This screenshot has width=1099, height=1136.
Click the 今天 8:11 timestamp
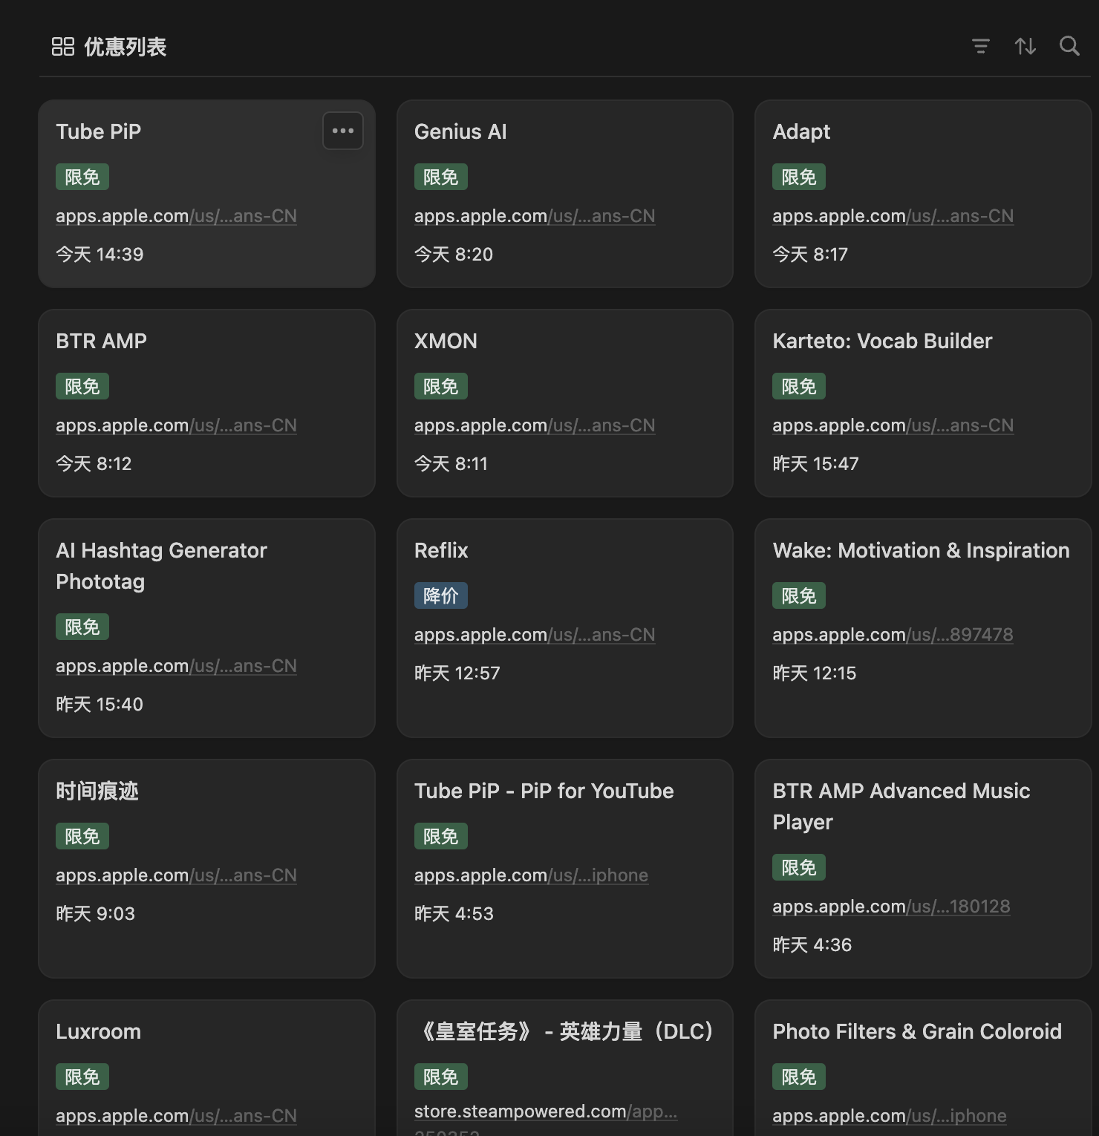(x=451, y=464)
